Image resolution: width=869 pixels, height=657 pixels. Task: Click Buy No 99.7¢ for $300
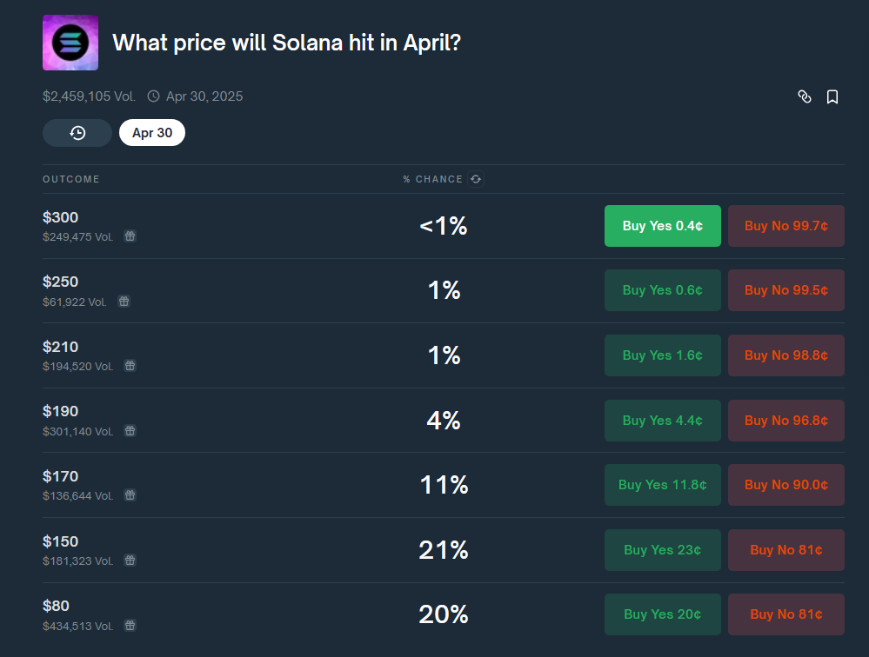785,226
